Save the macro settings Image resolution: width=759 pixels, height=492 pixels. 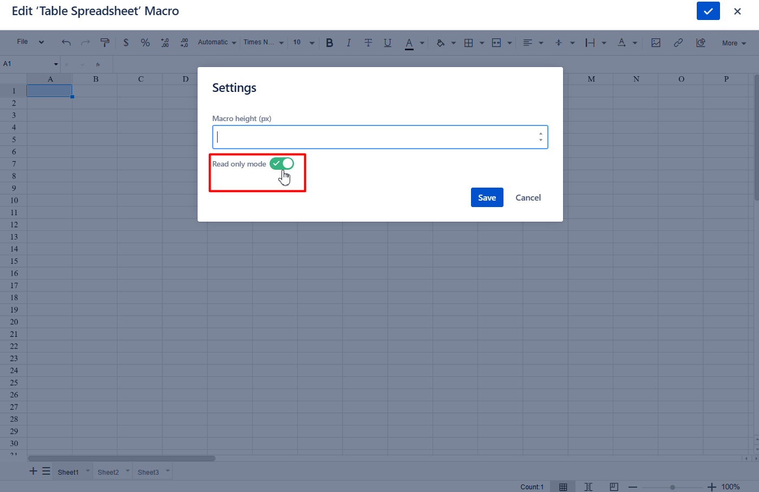(487, 197)
